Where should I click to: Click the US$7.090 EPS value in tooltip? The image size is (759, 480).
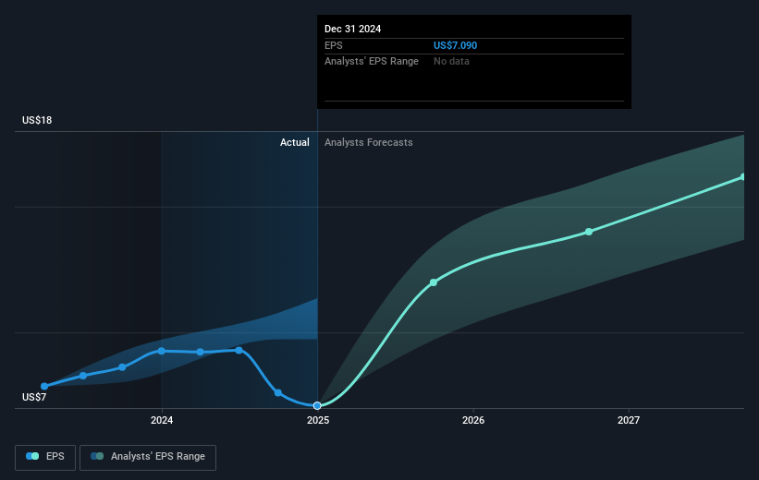tap(455, 45)
